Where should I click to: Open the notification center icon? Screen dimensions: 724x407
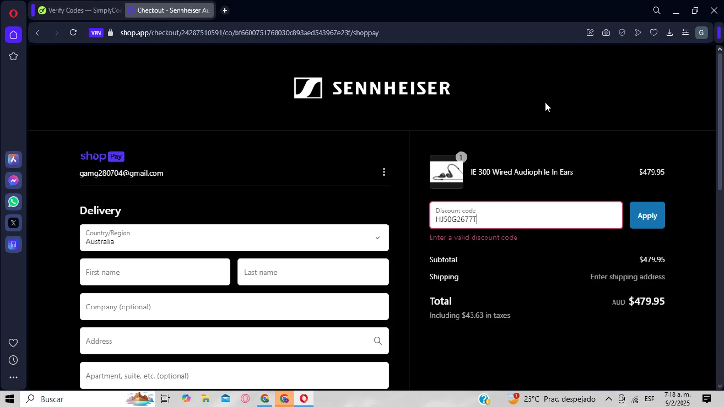(707, 399)
